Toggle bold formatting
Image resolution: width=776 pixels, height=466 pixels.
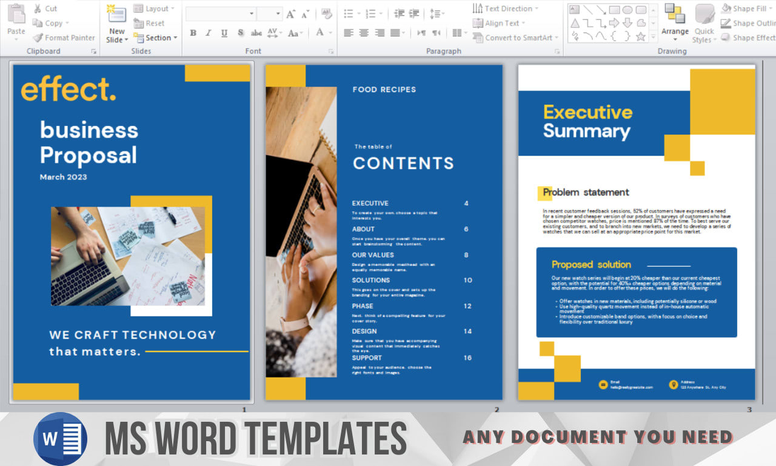click(x=192, y=33)
